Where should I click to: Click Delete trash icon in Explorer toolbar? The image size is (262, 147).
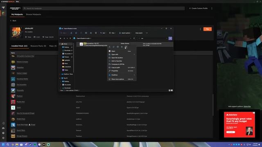click(96, 33)
